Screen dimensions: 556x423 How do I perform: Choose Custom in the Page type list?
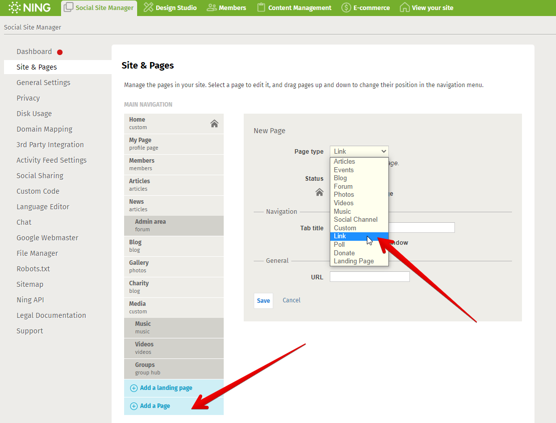[359, 228]
